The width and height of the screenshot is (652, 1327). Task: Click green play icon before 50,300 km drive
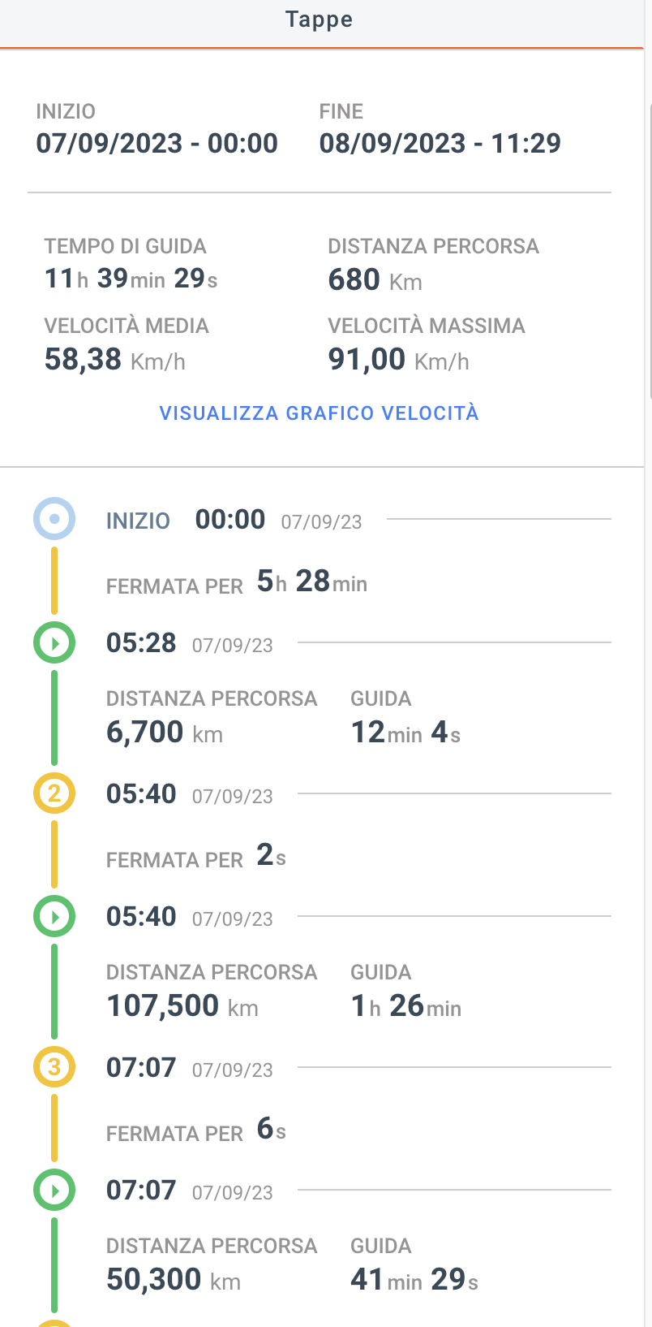pos(54,1191)
